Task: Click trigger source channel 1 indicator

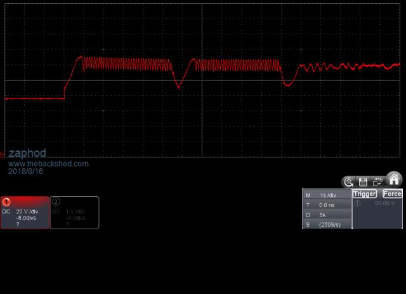Action: point(357,204)
